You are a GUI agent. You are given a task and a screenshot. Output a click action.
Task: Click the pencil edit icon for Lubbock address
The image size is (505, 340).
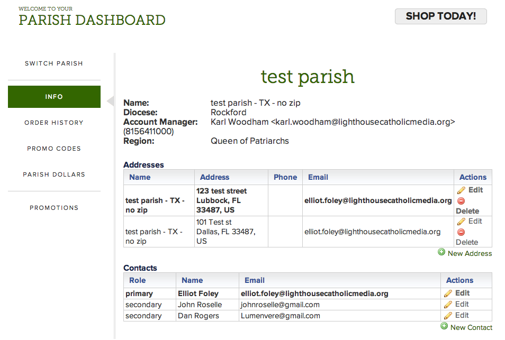click(461, 190)
